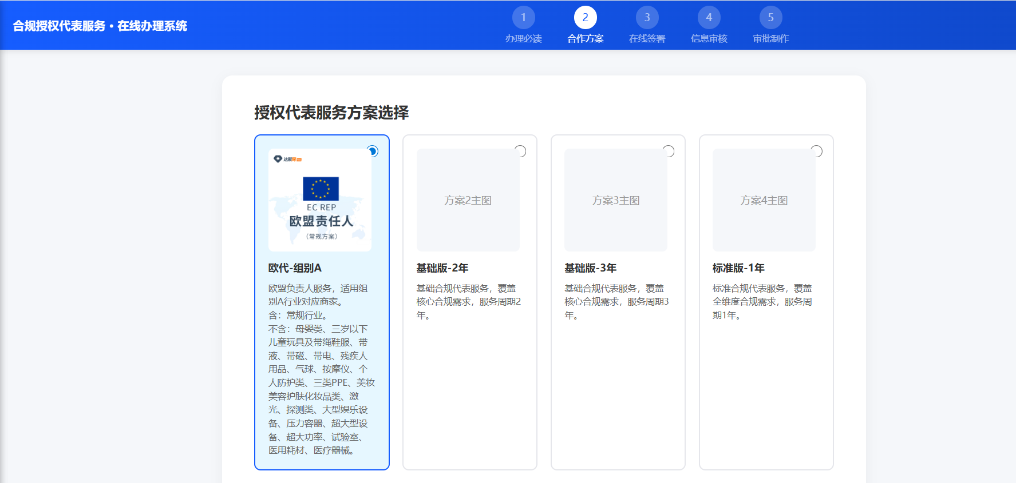Click the 欧盟负责人服务 description in the 欧代-组别A card
1016x483 pixels.
[322, 369]
